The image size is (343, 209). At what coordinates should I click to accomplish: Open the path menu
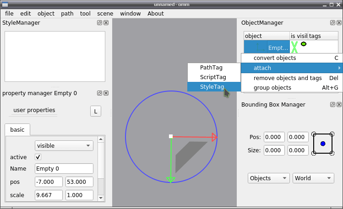(67, 14)
